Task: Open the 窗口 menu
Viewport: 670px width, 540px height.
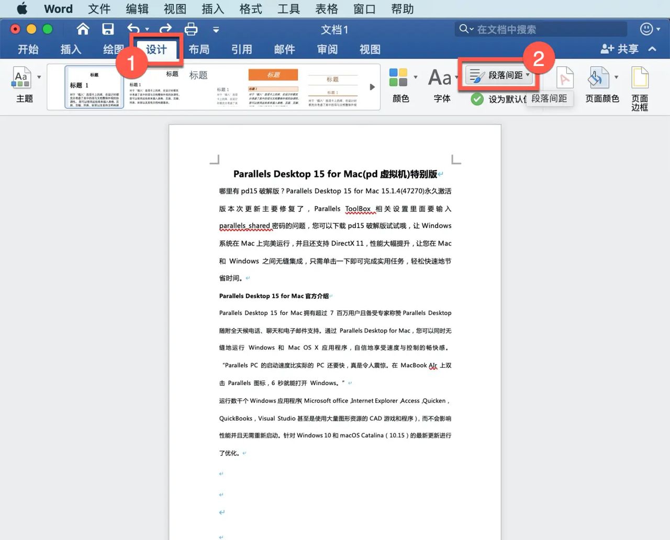Action: click(x=364, y=9)
